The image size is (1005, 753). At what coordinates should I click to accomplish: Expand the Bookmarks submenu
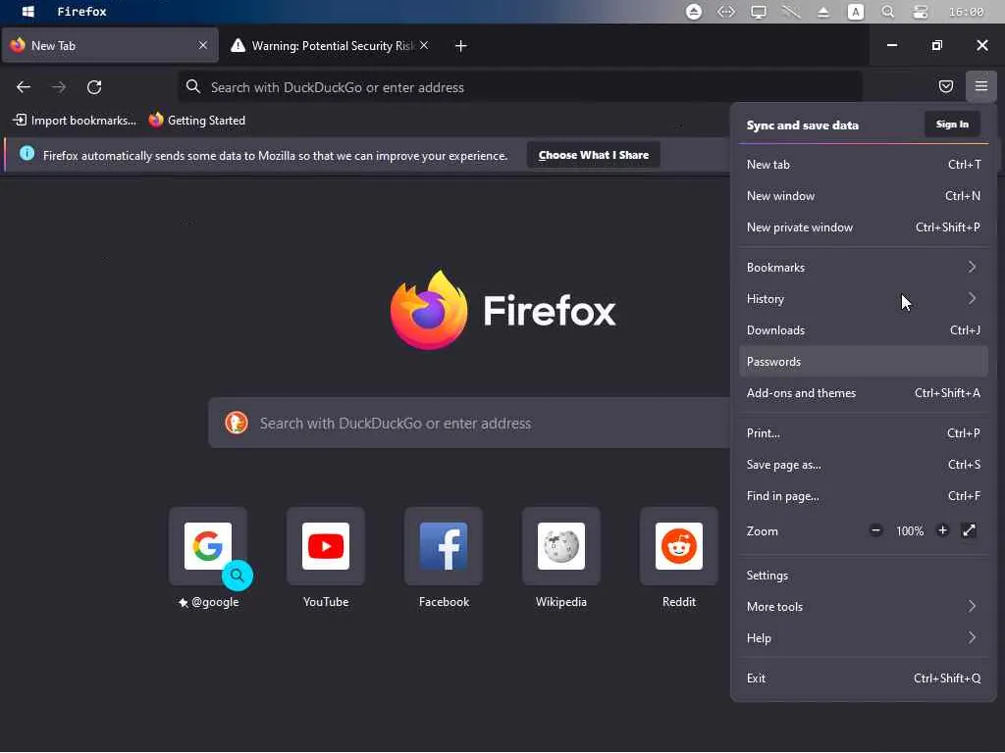pyautogui.click(x=864, y=268)
